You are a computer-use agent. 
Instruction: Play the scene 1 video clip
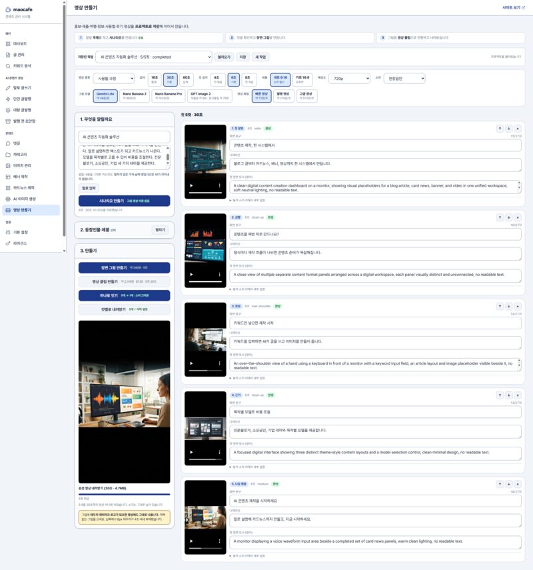pos(191,185)
